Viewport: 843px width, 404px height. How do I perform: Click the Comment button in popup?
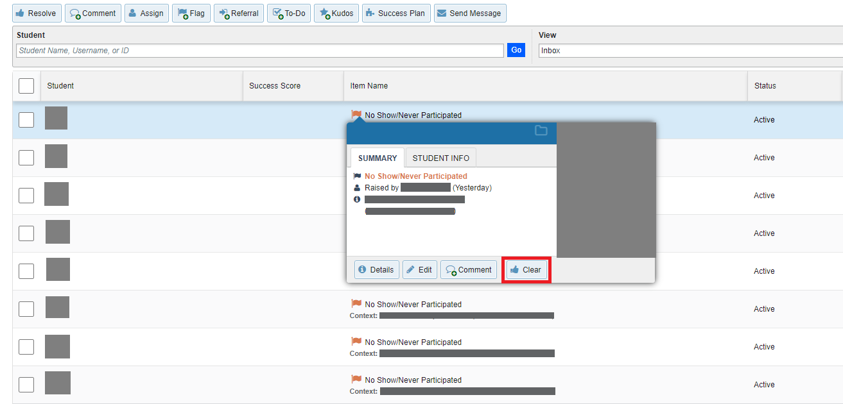(x=469, y=270)
